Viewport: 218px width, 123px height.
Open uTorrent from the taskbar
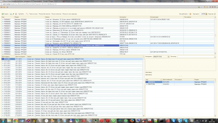pyautogui.click(x=77, y=121)
